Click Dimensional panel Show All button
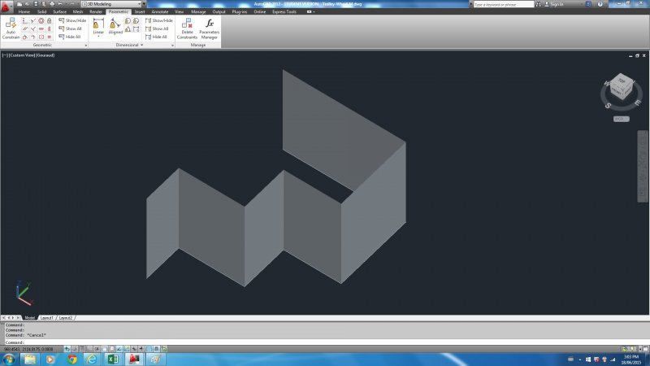The width and height of the screenshot is (650, 366). click(157, 28)
